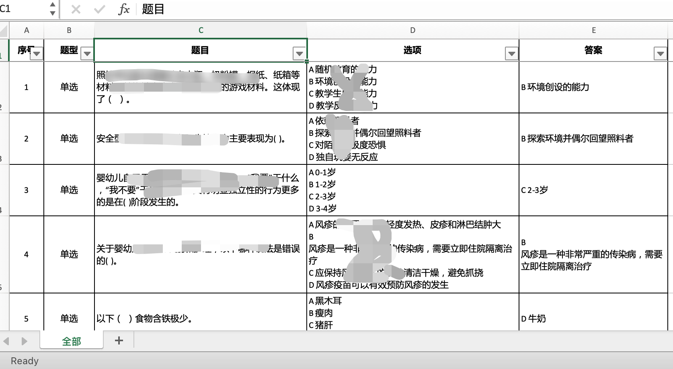Viewport: 673px width, 369px height.
Task: Click the Select All corner above row numbers
Action: pyautogui.click(x=3, y=30)
